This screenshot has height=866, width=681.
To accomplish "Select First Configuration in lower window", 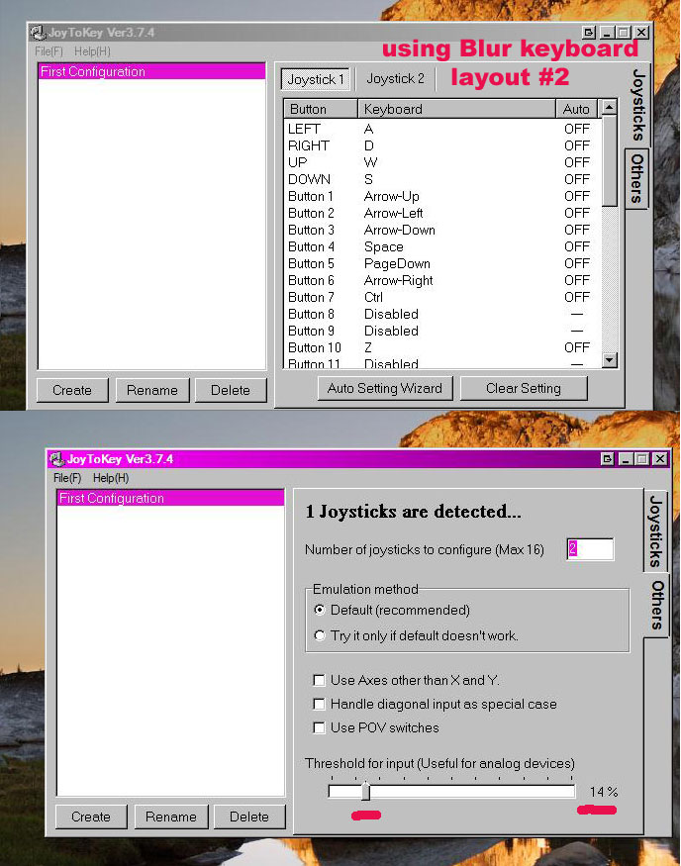I will coord(170,498).
